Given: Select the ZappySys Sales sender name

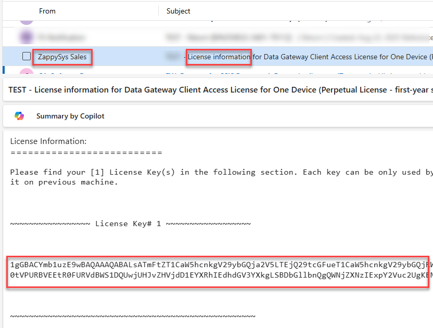Looking at the screenshot, I should (62, 57).
